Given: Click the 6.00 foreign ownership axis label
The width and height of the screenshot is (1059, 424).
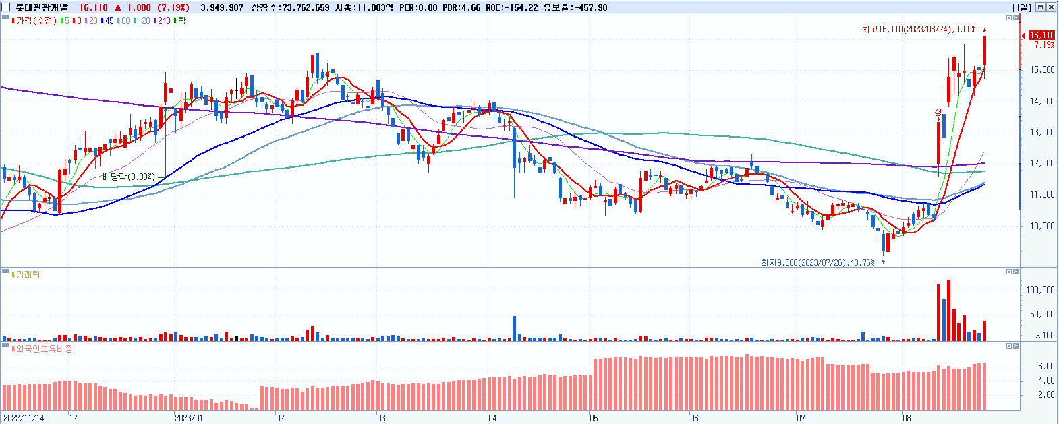Looking at the screenshot, I should click(x=1046, y=366).
